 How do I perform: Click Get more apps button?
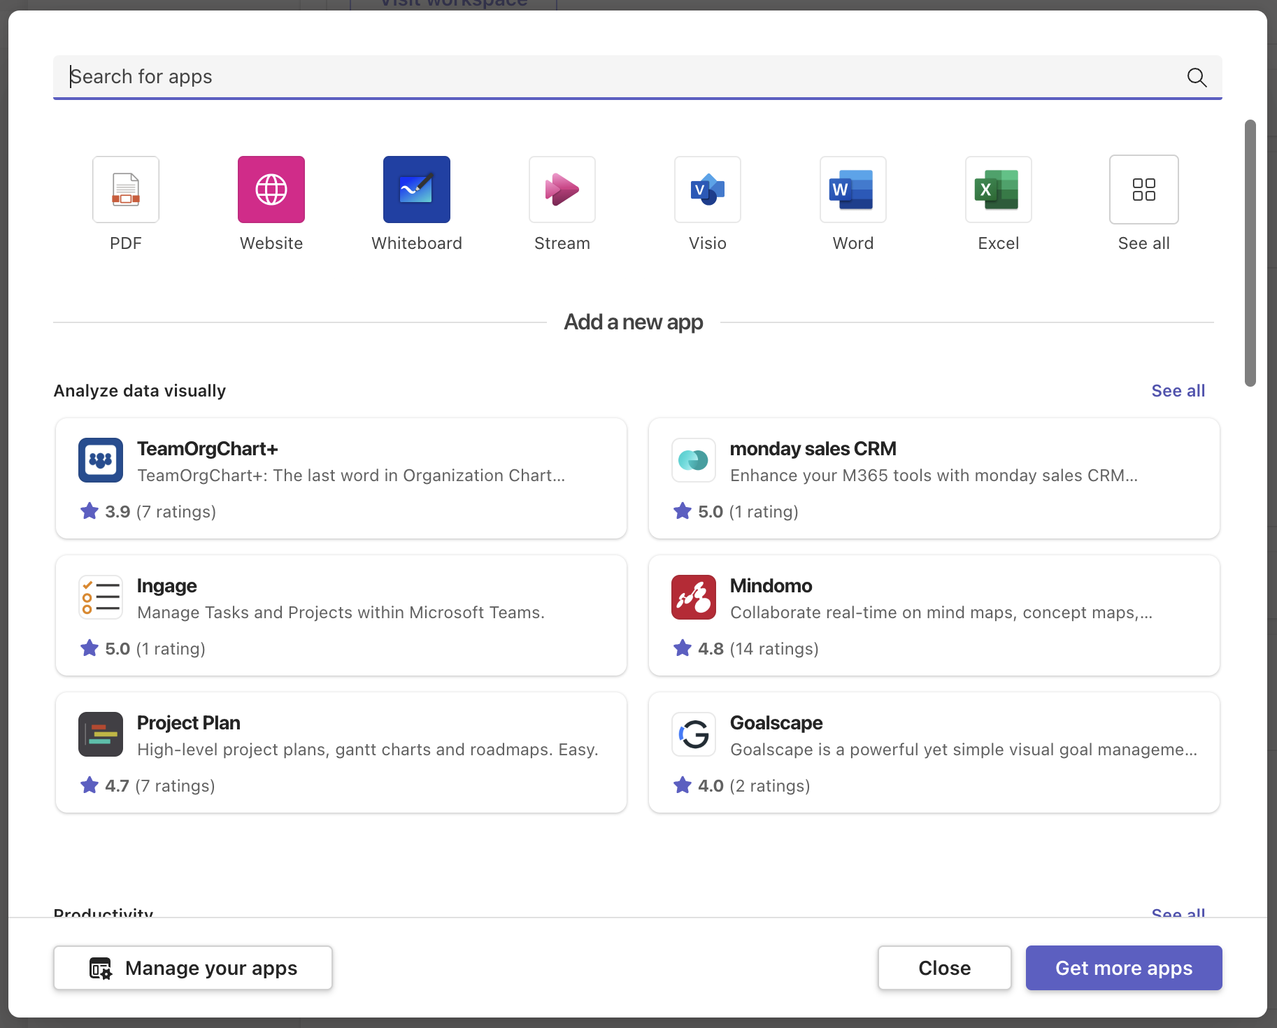point(1124,968)
